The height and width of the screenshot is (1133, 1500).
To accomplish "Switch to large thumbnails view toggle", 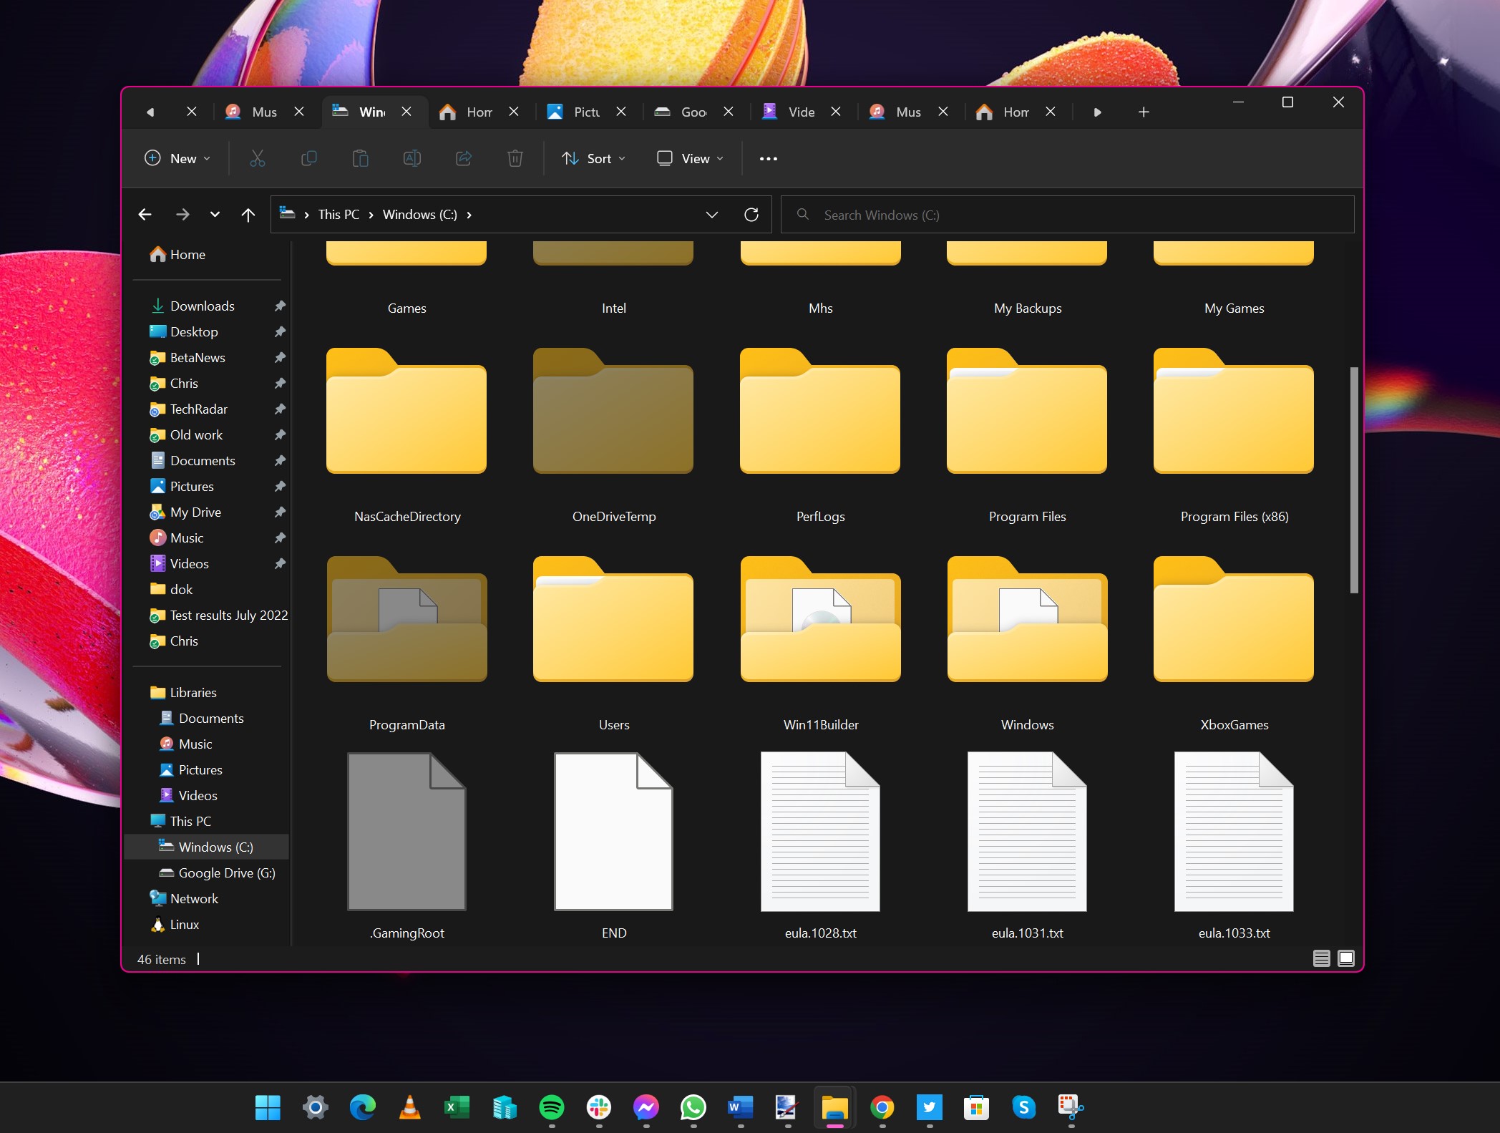I will pyautogui.click(x=1346, y=958).
